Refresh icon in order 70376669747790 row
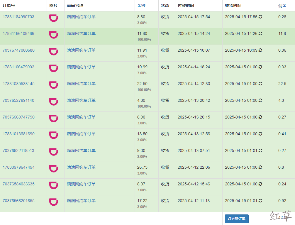Screen dimensions: 295x225 (260, 117)
